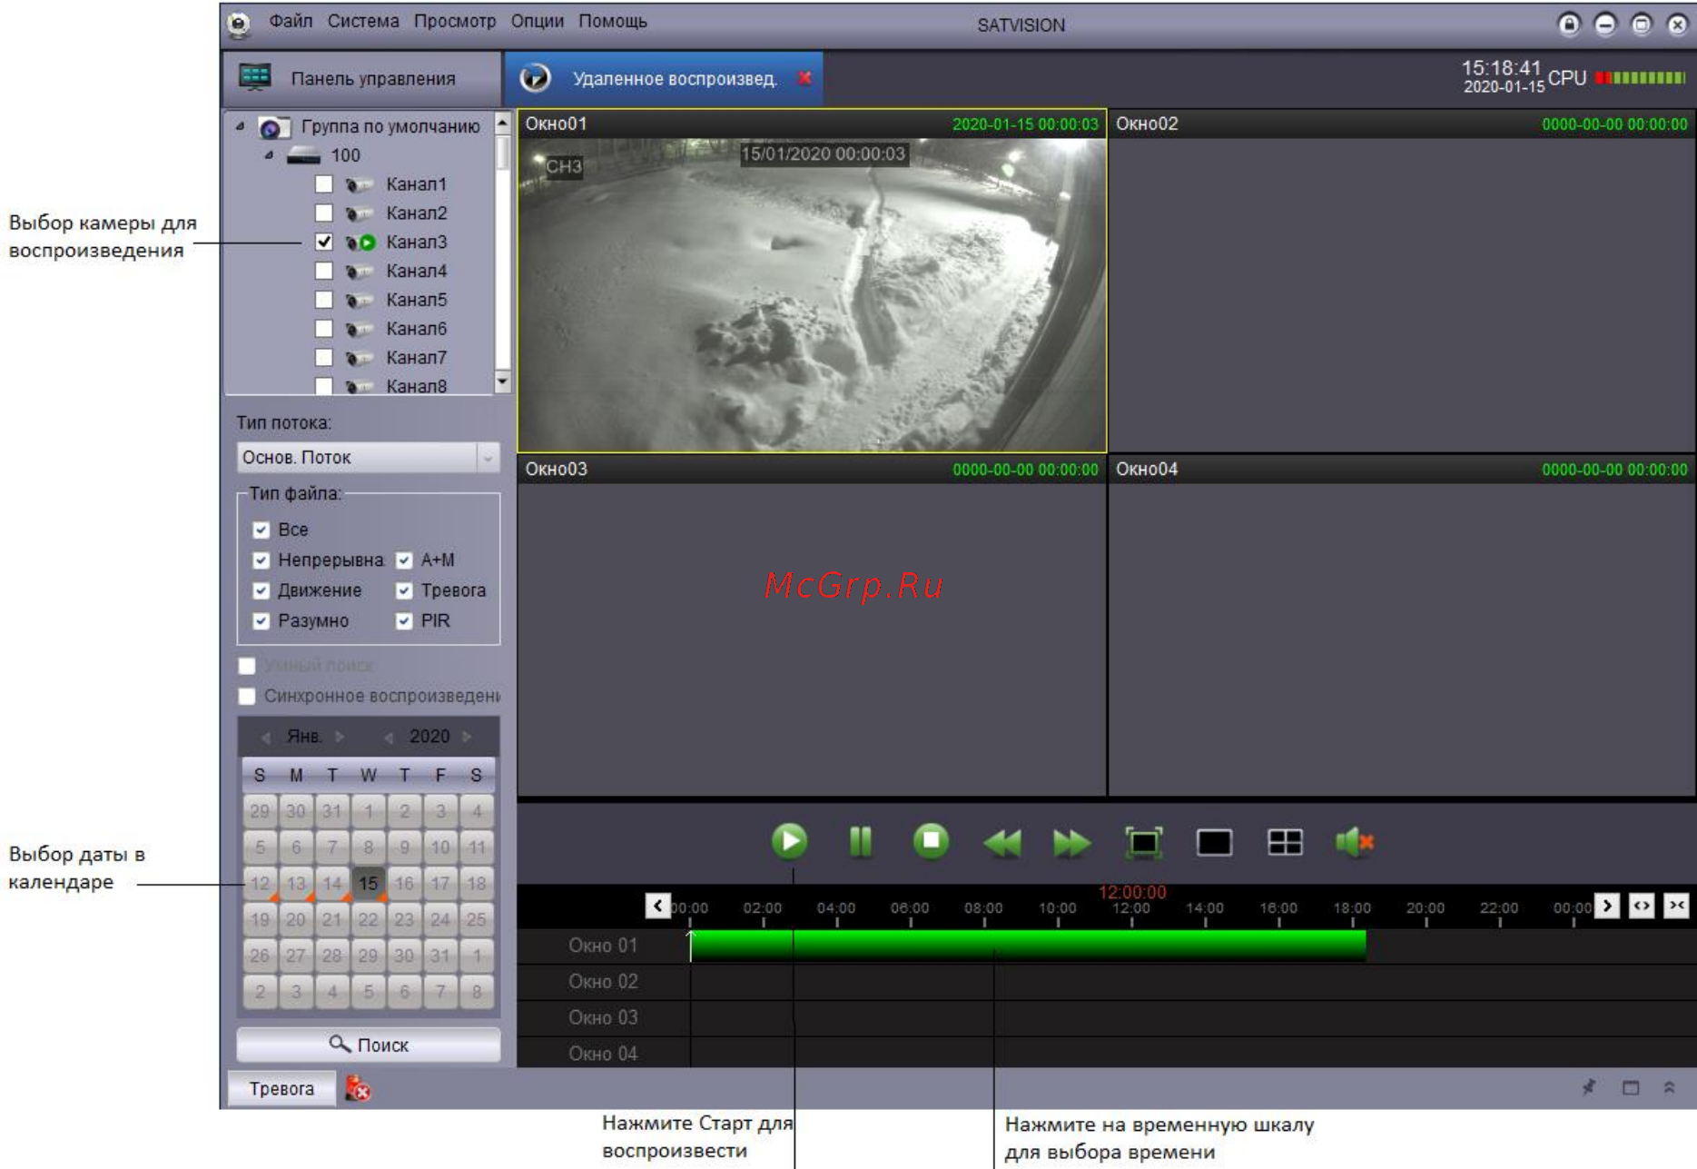The image size is (1697, 1169).
Task: Go to next year in calendar
Action: [x=467, y=737]
